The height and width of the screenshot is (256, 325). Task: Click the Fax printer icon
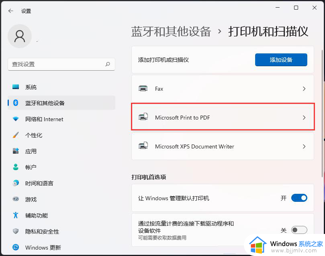[x=143, y=88]
